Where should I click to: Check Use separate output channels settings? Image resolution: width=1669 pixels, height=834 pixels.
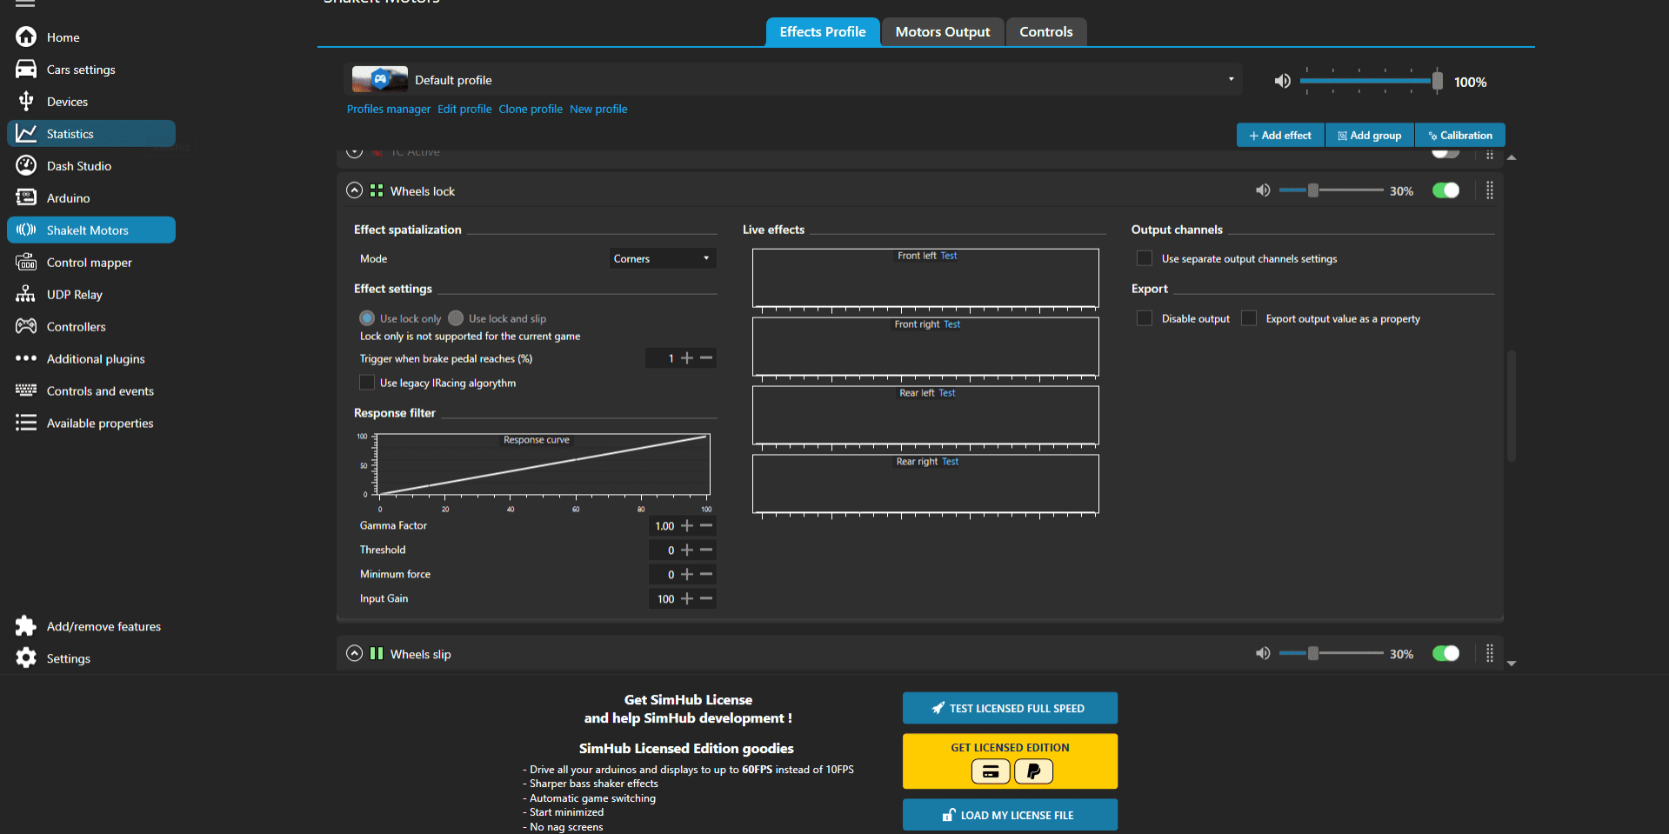click(x=1145, y=258)
